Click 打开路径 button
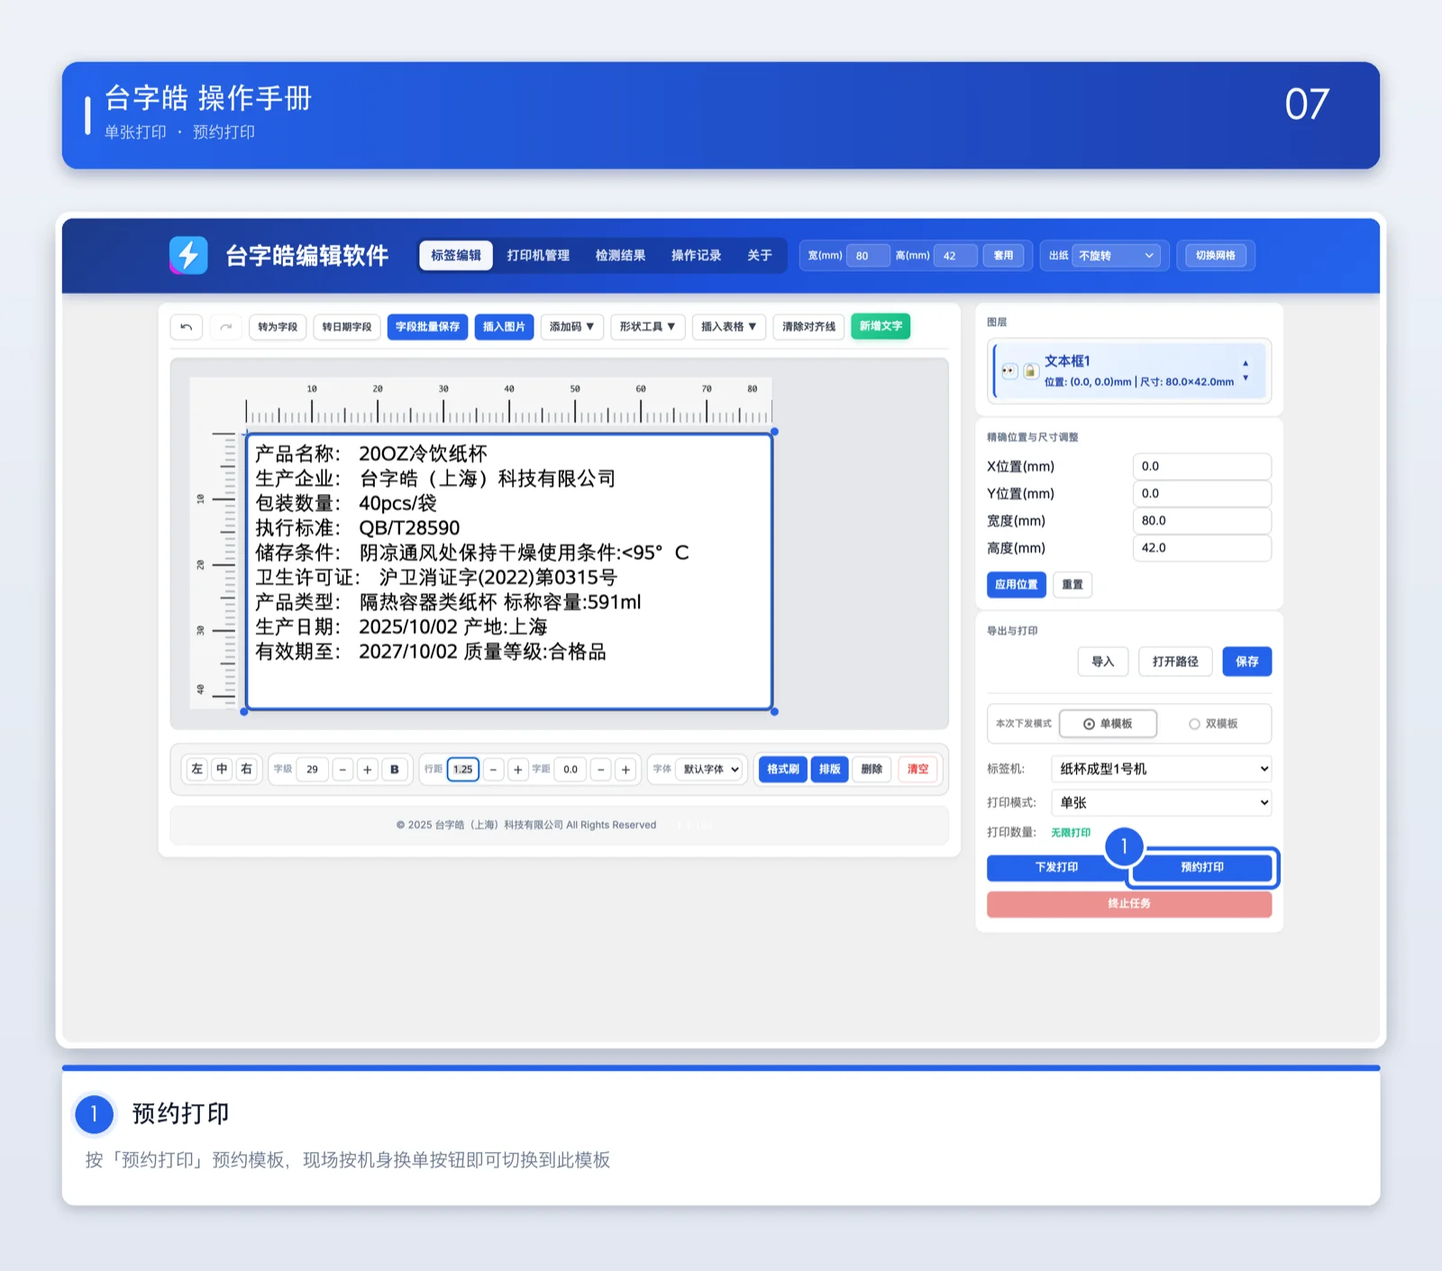 (1175, 662)
